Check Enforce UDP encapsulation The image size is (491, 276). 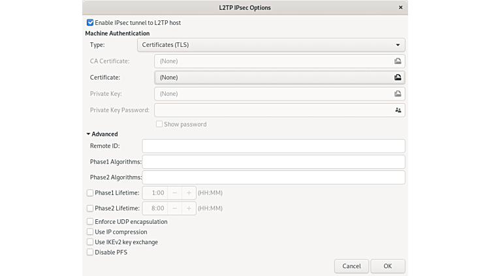tap(90, 222)
